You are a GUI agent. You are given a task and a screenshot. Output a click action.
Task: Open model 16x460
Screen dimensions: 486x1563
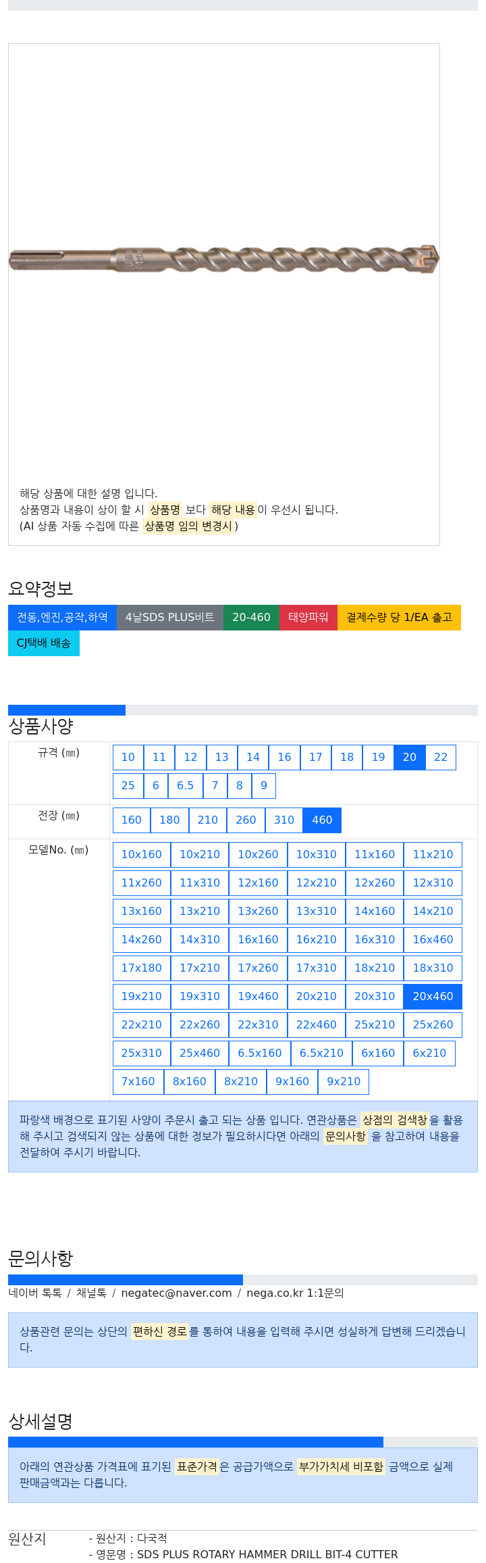(x=433, y=940)
